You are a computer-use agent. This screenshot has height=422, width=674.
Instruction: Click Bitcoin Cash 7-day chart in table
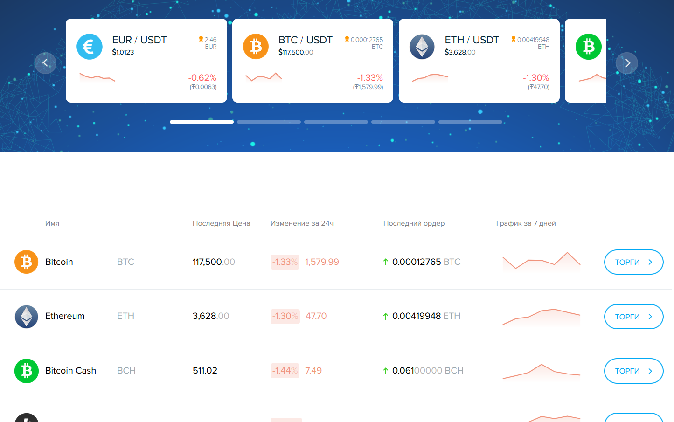pyautogui.click(x=541, y=372)
